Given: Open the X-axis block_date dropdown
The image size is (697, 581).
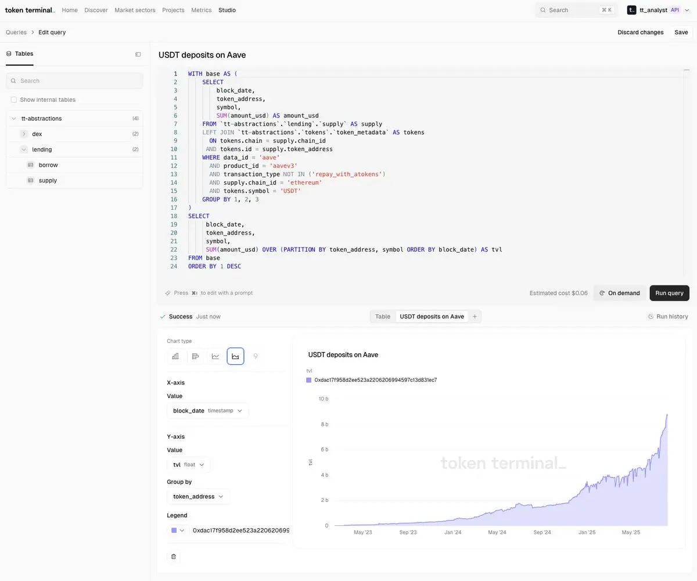Looking at the screenshot, I should coord(208,411).
